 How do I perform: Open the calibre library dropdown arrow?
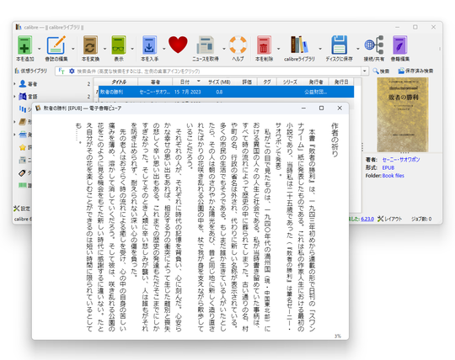(320, 49)
